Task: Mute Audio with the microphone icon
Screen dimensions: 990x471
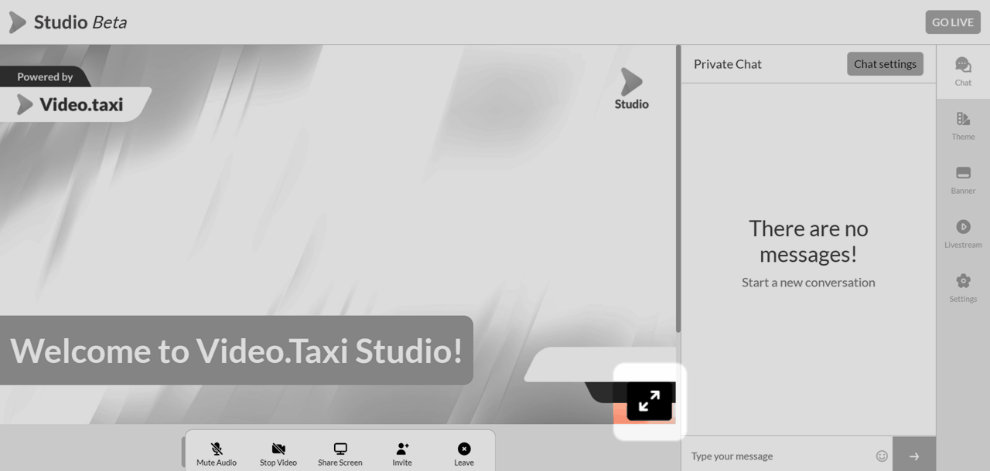Action: click(217, 454)
